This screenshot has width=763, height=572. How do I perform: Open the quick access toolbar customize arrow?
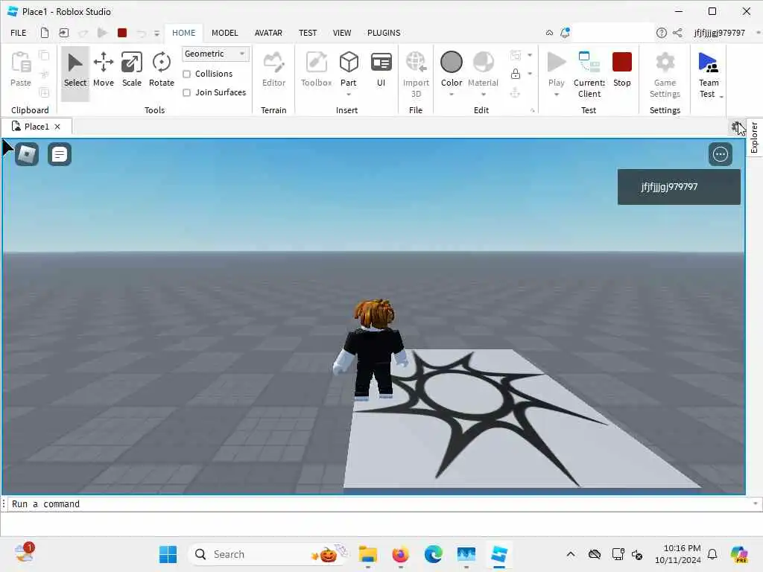coord(156,33)
